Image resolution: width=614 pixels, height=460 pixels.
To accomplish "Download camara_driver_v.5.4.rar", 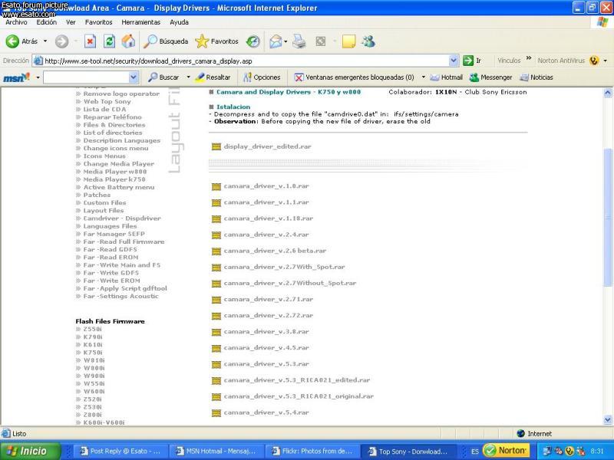I will pyautogui.click(x=266, y=412).
